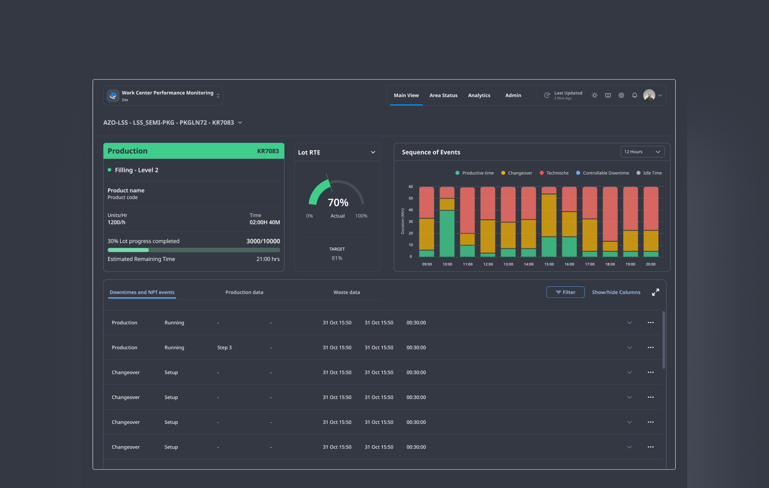Expand the last Changeover Setup row chevron

point(629,447)
